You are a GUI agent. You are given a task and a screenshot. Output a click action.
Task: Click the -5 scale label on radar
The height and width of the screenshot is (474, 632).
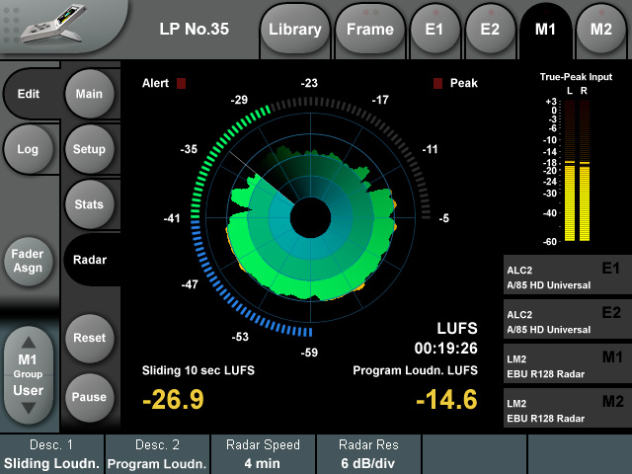click(443, 218)
